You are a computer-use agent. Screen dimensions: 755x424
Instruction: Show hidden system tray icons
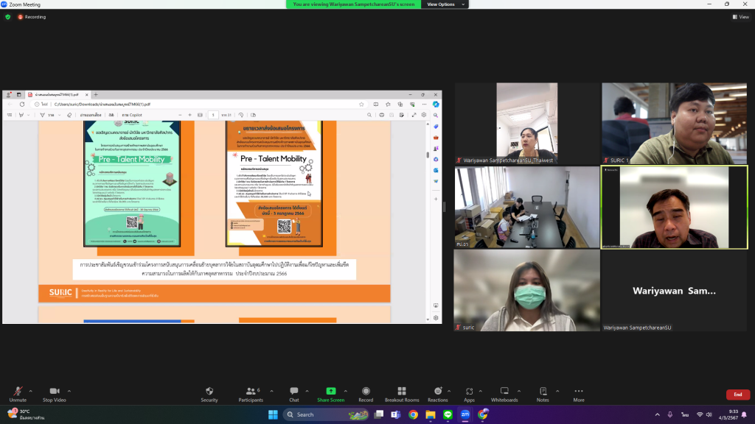[657, 414]
